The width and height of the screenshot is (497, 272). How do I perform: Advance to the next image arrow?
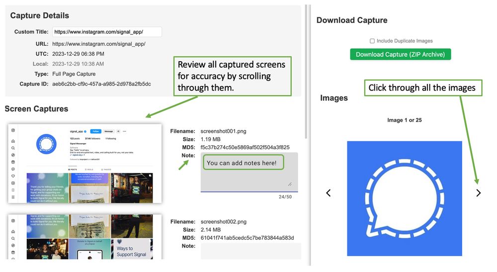(478, 193)
